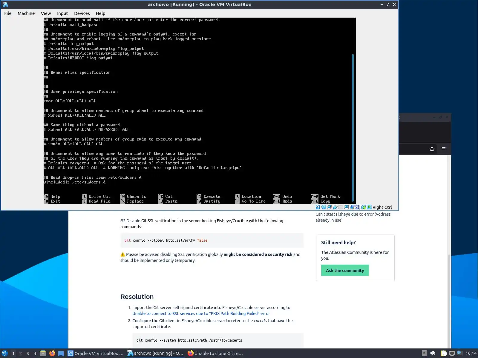Screen dimensions: 478x358
Task: Open the Devices menu in VirtualBox
Action: tap(82, 13)
